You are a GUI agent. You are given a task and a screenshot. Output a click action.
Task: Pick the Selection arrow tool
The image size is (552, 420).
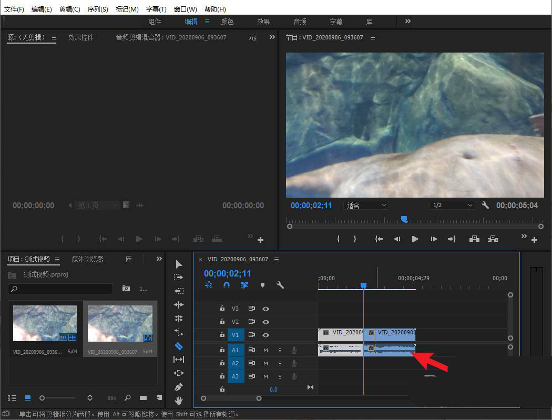(x=179, y=264)
